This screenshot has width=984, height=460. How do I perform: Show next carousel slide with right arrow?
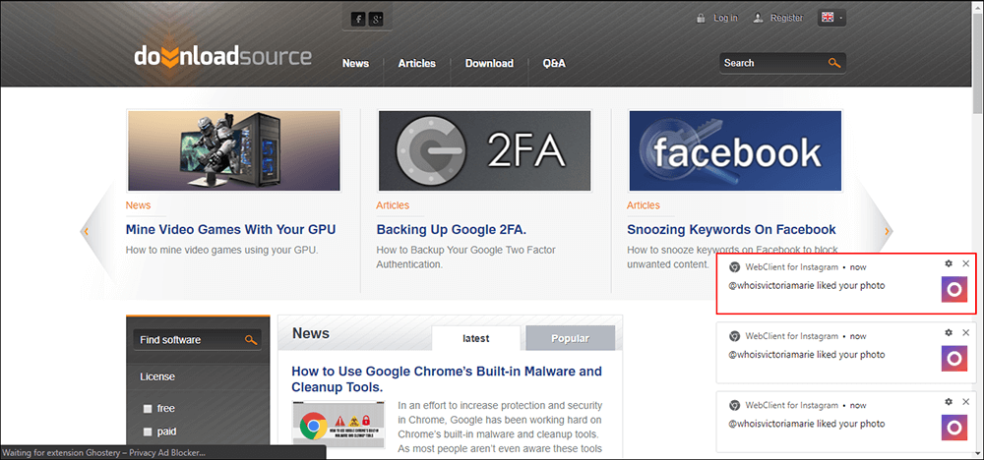[x=887, y=231]
